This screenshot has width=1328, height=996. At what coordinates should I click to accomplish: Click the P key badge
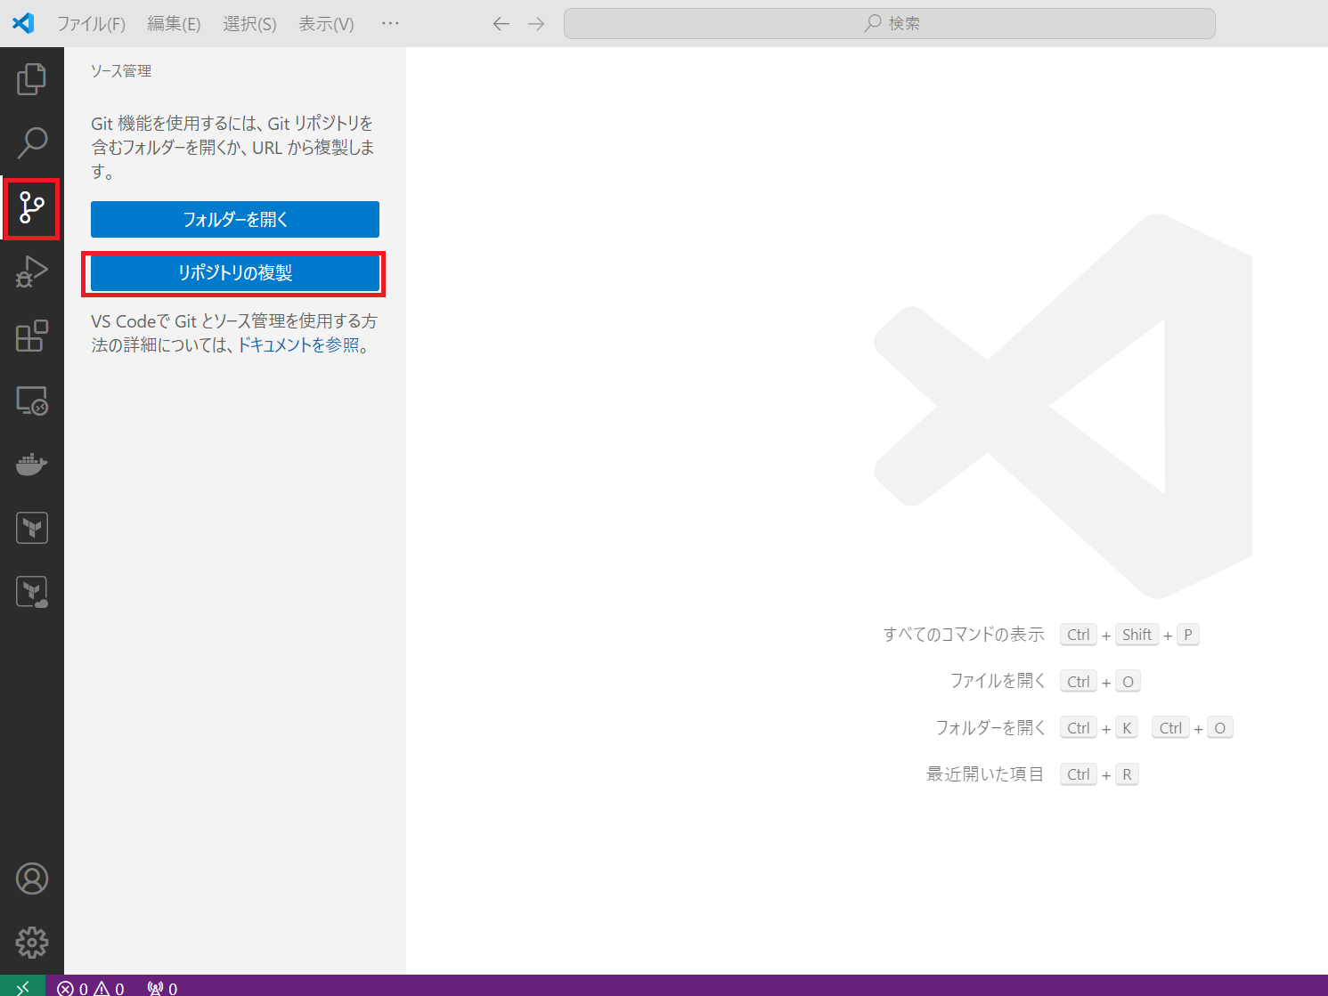click(x=1187, y=635)
